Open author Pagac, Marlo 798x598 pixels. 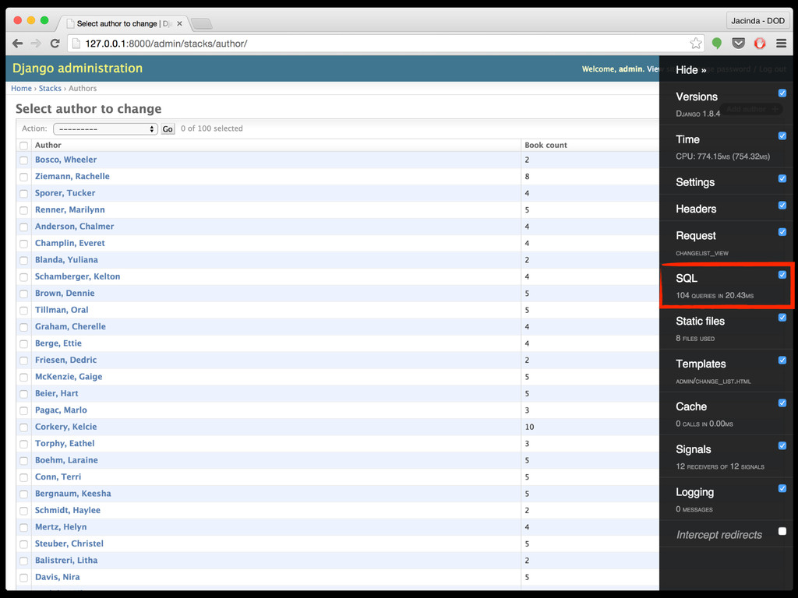click(x=61, y=410)
